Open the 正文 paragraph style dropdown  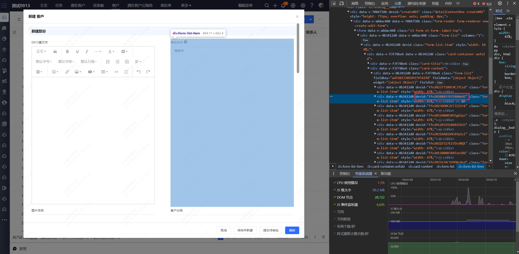point(41,51)
